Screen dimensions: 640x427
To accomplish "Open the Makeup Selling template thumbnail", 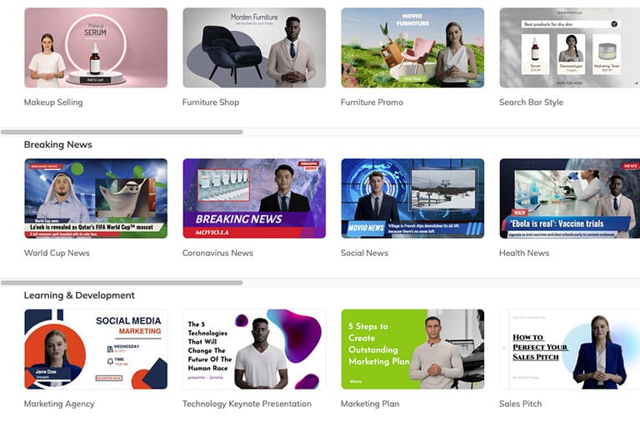I will click(96, 48).
